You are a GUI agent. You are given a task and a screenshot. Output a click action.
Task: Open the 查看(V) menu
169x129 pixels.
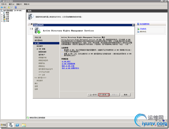19,4
